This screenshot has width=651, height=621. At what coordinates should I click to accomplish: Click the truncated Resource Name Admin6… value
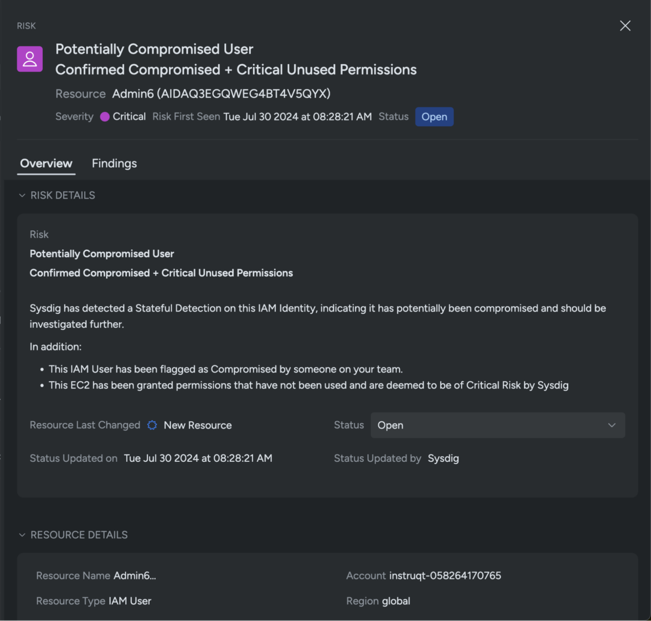tap(135, 575)
